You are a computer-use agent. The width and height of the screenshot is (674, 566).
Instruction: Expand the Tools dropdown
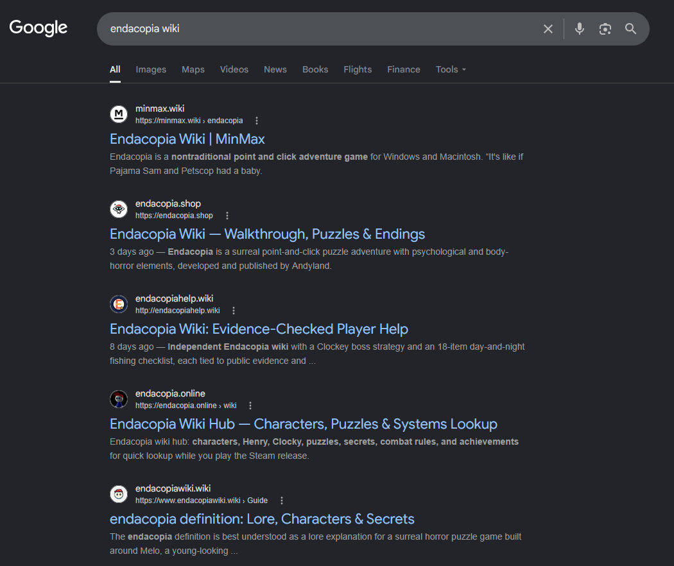point(451,69)
